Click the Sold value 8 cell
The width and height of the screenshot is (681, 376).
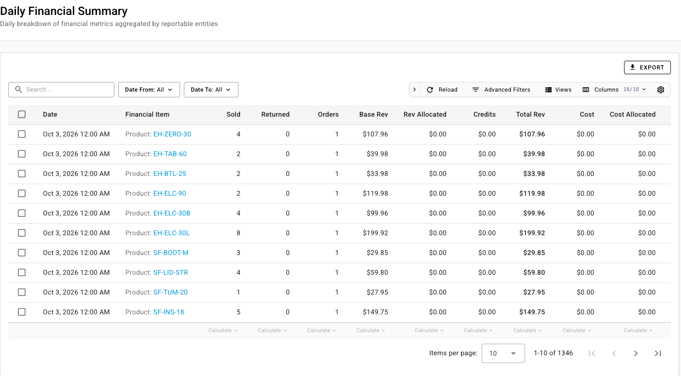point(238,233)
